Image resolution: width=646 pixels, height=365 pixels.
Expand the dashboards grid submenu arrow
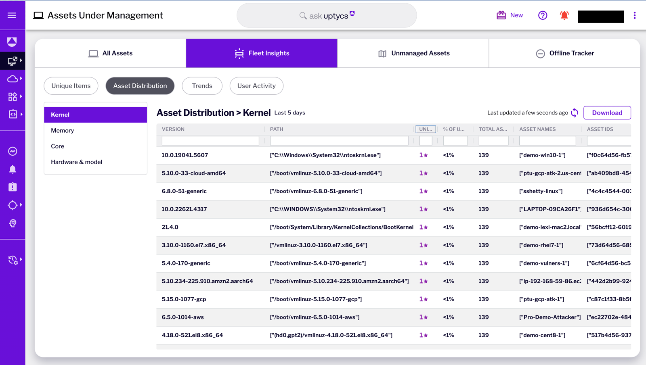point(21,96)
